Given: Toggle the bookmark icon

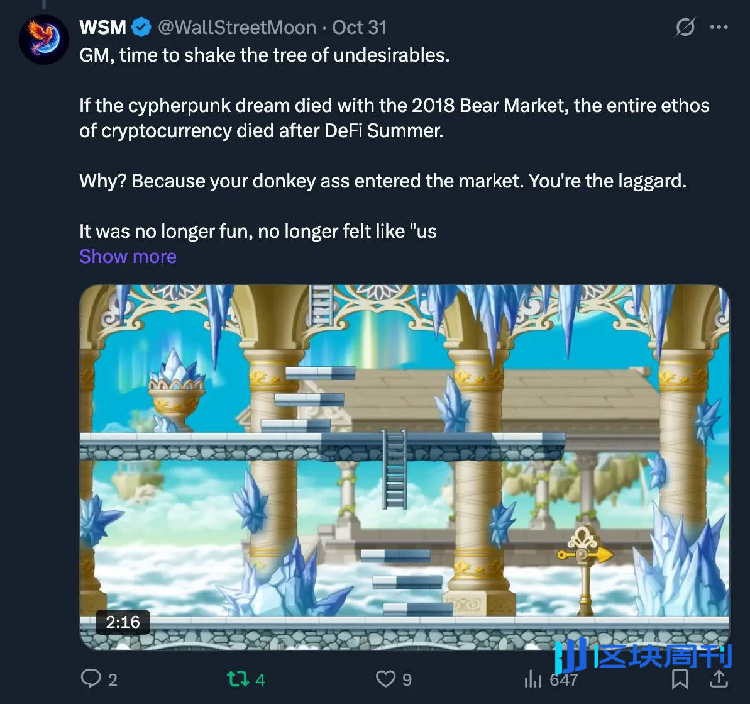Looking at the screenshot, I should click(680, 679).
